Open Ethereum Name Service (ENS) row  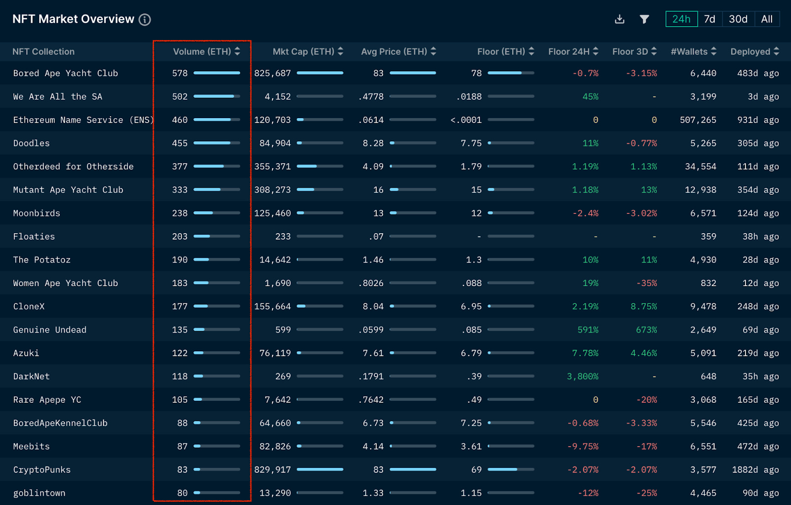pyautogui.click(x=83, y=120)
